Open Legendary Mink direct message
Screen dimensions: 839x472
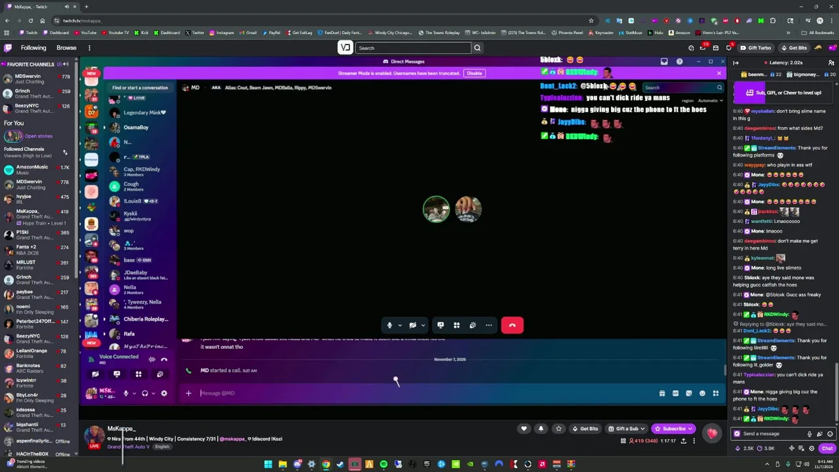[140, 113]
